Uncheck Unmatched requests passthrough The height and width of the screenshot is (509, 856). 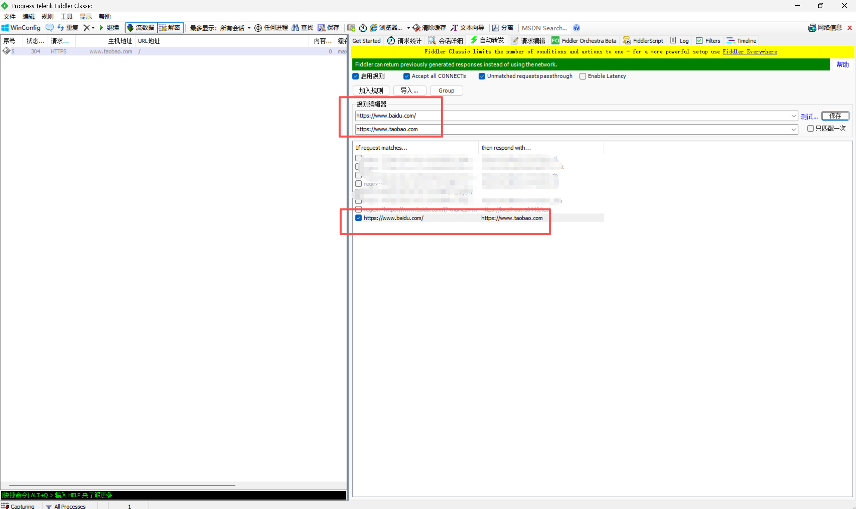click(x=482, y=76)
